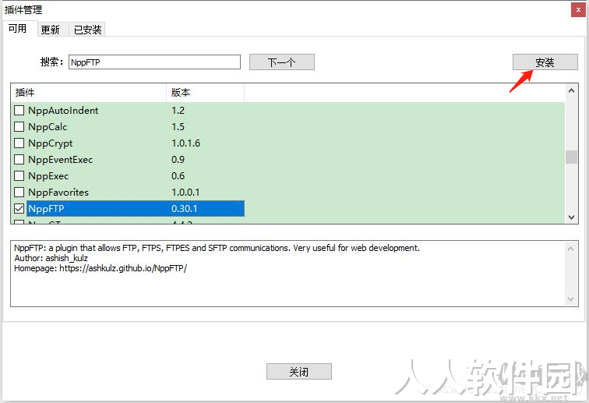Uncheck the NppFTP plugin checkbox
The width and height of the screenshot is (589, 403).
[19, 209]
